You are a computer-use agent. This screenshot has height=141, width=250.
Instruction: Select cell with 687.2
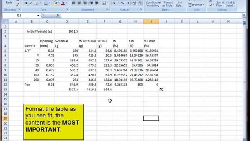[87, 60]
